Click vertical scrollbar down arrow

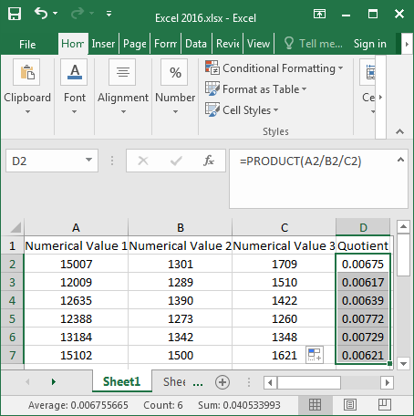[404, 364]
